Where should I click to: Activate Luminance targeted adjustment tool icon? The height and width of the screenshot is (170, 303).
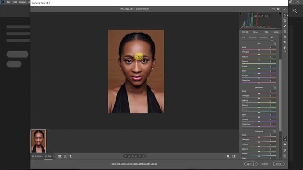tap(274, 131)
